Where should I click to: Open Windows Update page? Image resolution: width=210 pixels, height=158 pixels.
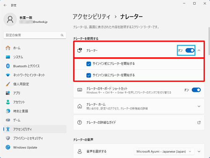[x=35, y=147]
